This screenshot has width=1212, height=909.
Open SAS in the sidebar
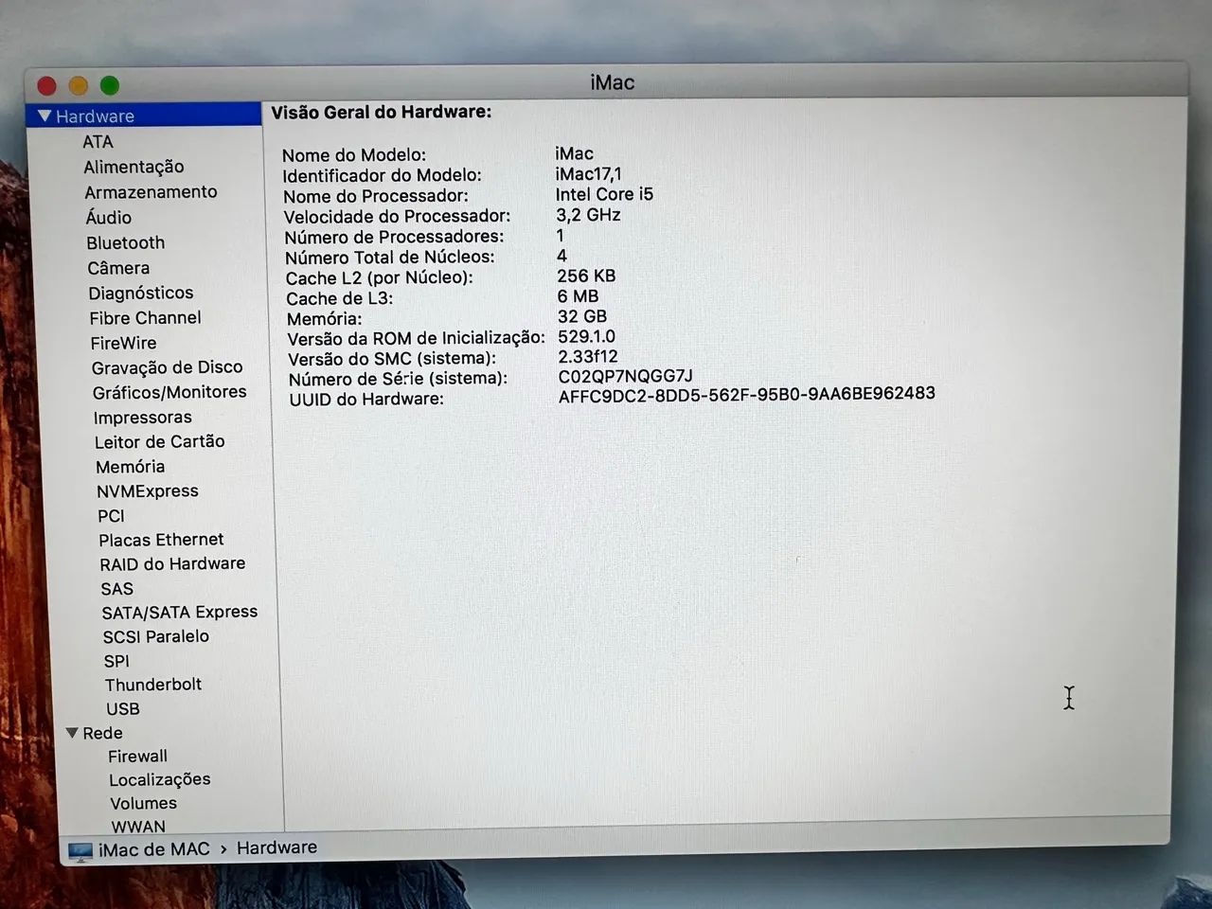click(x=116, y=589)
